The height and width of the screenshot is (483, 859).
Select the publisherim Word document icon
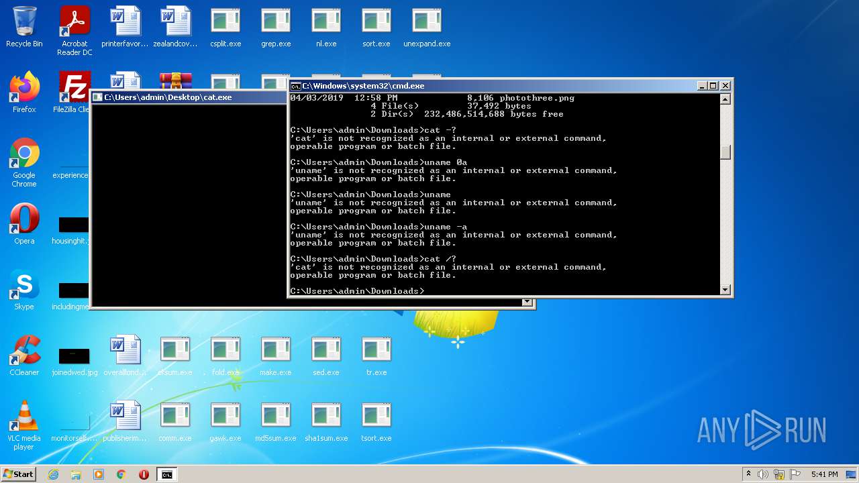coord(125,421)
